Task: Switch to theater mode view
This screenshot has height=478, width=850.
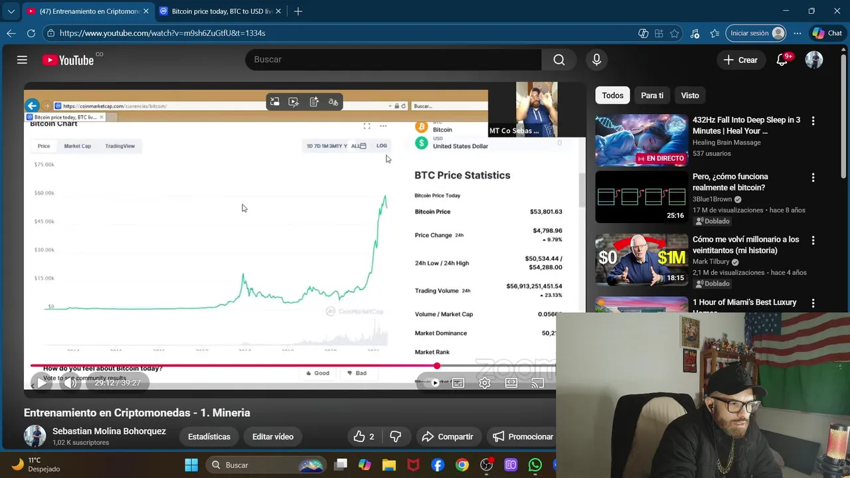Action: (511, 382)
